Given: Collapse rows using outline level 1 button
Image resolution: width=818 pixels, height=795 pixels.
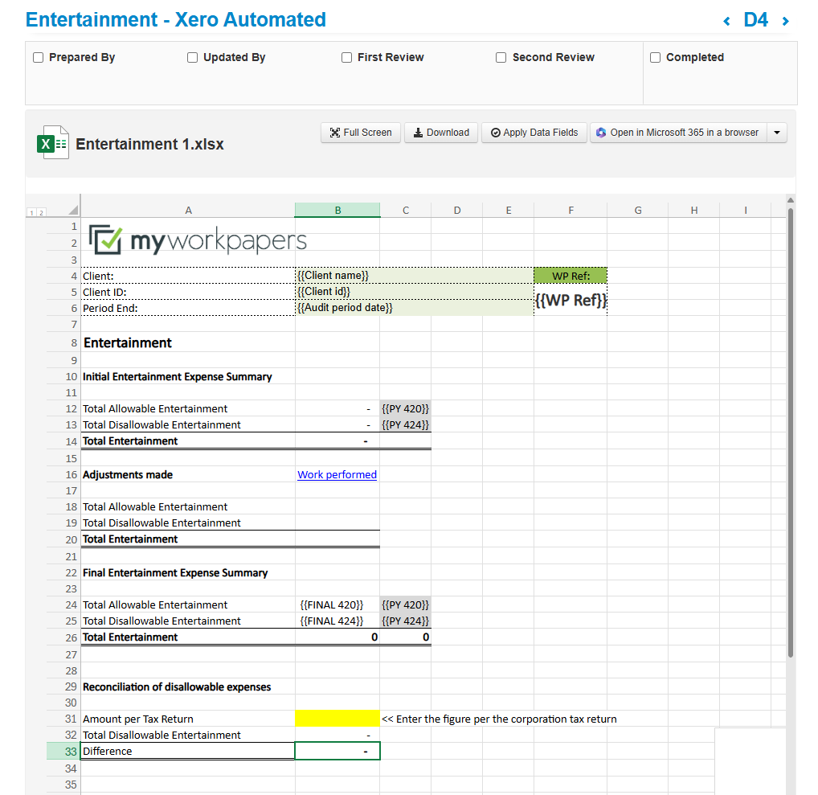Looking at the screenshot, I should click(31, 212).
